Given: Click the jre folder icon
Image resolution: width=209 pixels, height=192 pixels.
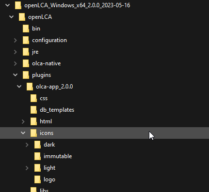Looking at the screenshot, I should (26, 52).
